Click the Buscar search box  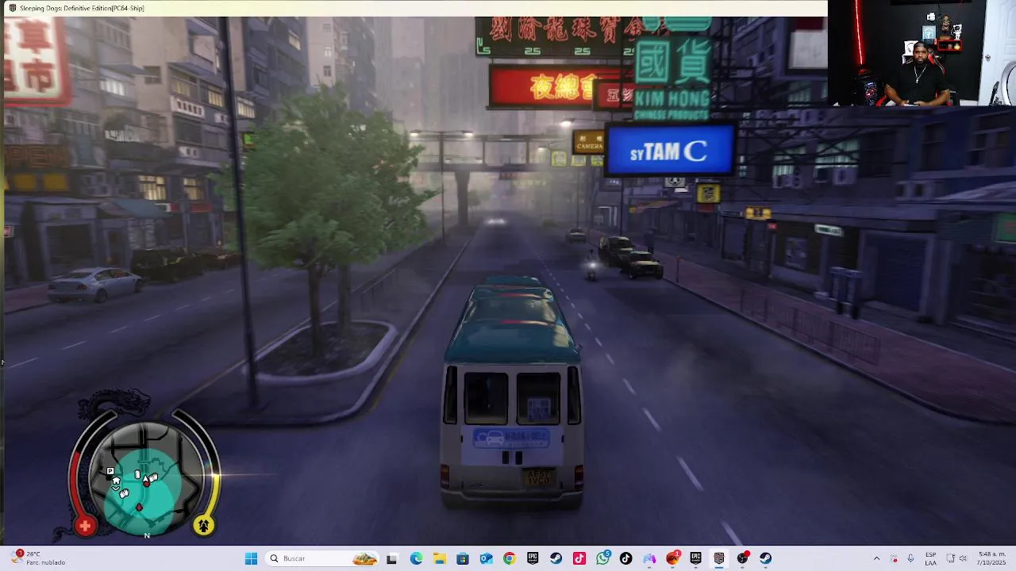coord(322,558)
